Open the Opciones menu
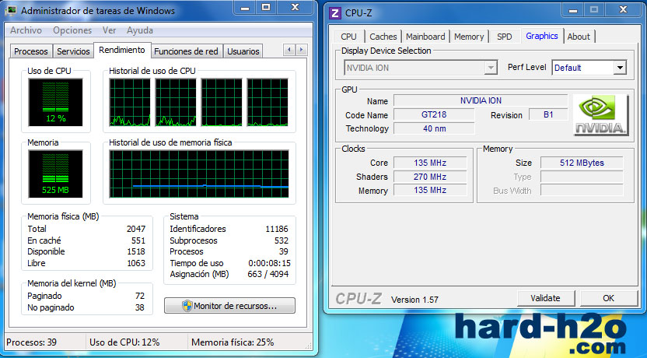This screenshot has width=647, height=358. (x=72, y=30)
